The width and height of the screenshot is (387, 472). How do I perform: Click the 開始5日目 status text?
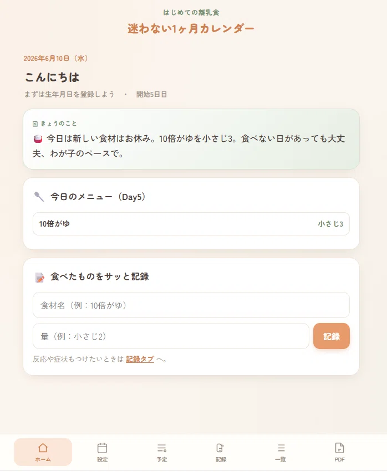point(151,94)
